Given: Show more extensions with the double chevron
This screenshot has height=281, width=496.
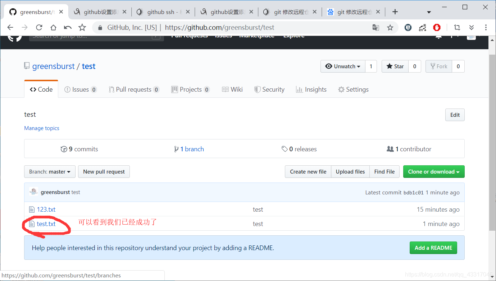Looking at the screenshot, I should point(472,27).
